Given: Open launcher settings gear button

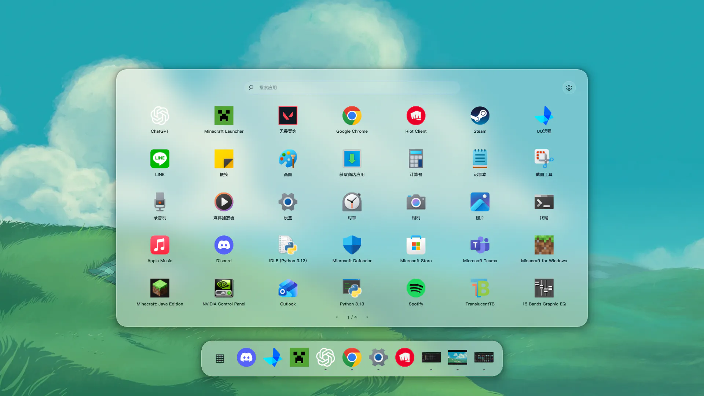Looking at the screenshot, I should [569, 88].
